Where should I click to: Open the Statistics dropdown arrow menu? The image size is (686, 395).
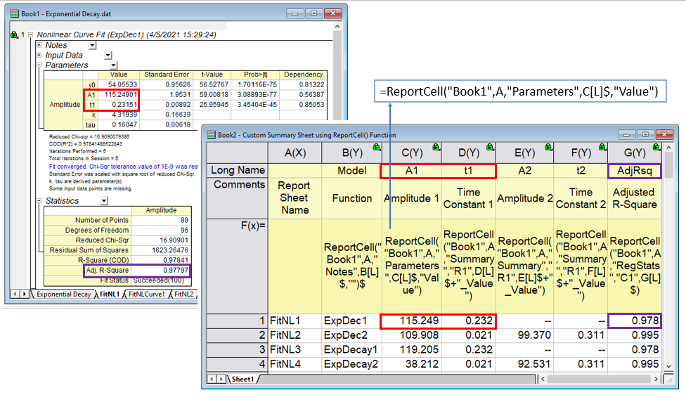[103, 201]
